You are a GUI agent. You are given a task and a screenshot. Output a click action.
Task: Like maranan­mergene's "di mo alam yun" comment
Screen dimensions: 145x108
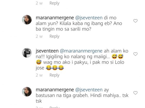[135, 21]
